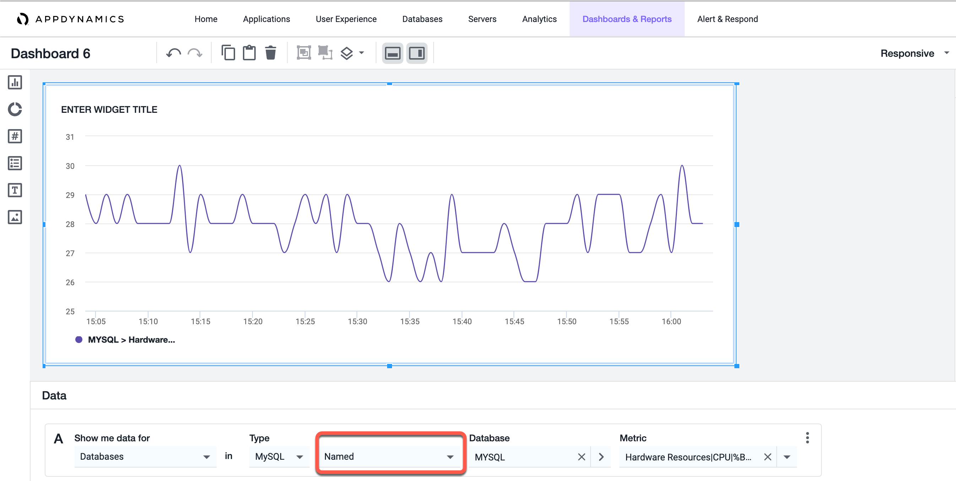Add a time series graph widget
The height and width of the screenshot is (481, 956).
pyautogui.click(x=15, y=82)
